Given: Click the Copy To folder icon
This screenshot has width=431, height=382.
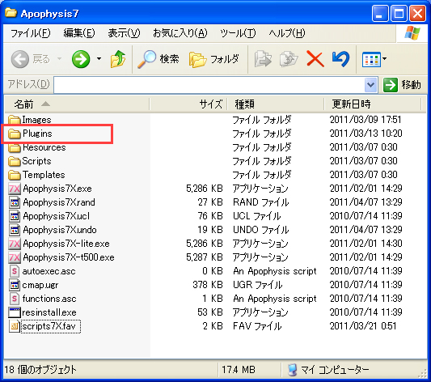Looking at the screenshot, I should point(289,59).
